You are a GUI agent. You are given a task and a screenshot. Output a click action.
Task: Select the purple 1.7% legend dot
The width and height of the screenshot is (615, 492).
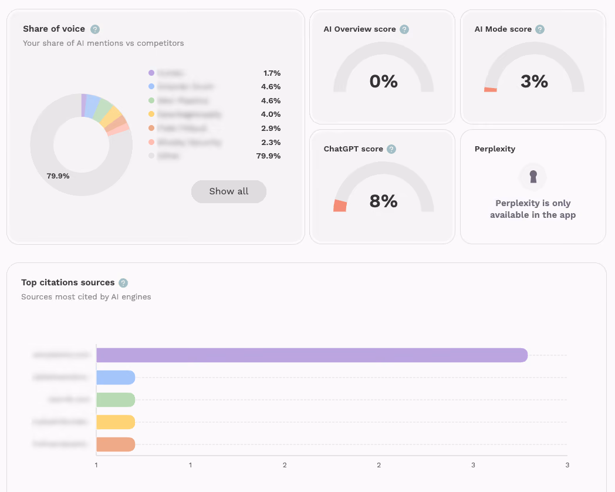(151, 73)
